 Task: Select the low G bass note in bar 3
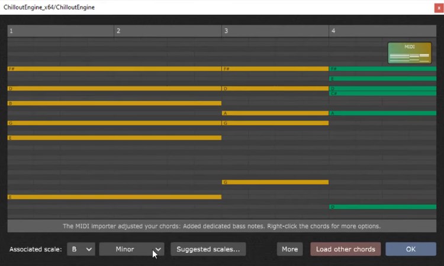click(275, 182)
